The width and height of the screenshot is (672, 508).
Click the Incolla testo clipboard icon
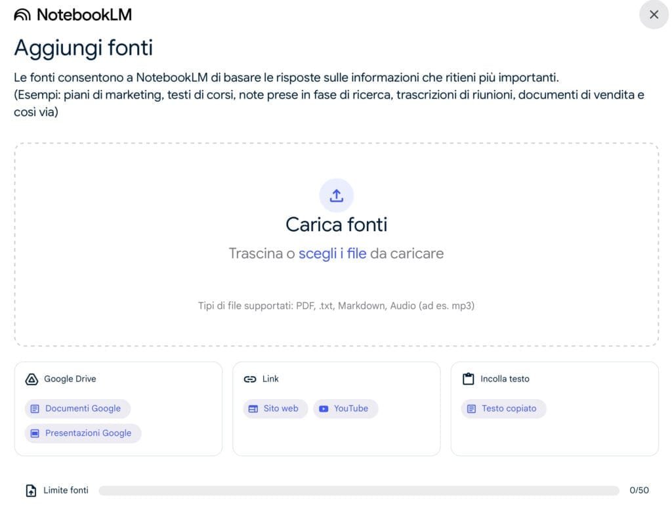coord(468,379)
